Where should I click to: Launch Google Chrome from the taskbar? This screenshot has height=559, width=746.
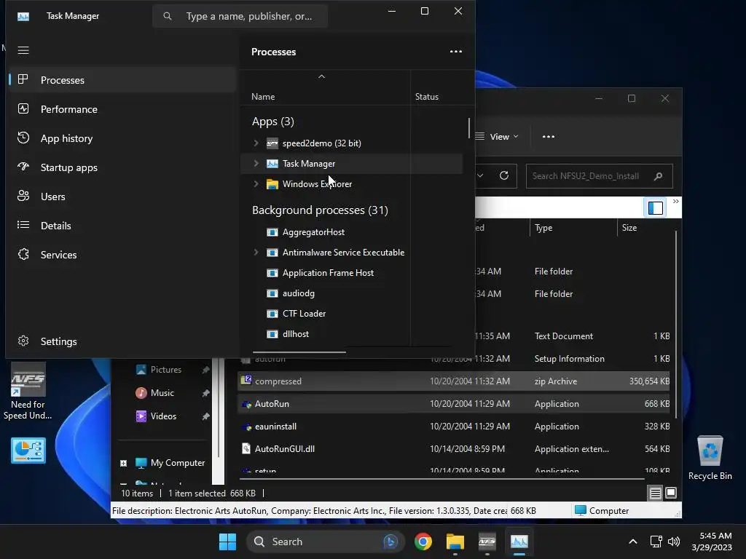point(423,542)
